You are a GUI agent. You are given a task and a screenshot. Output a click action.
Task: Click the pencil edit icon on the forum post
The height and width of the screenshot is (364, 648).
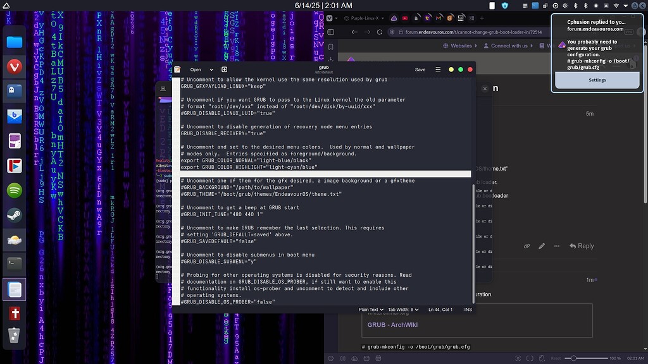coord(542,246)
